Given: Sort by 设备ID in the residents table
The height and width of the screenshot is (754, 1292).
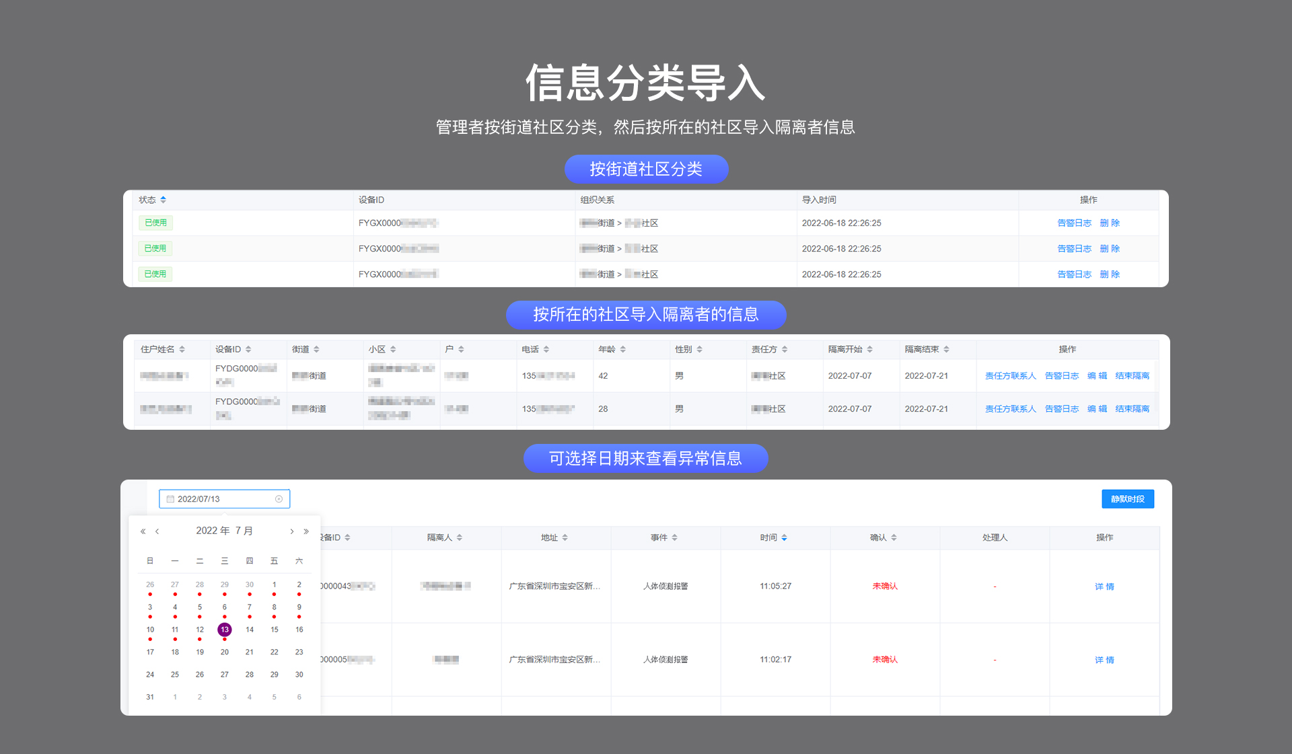Looking at the screenshot, I should [x=248, y=349].
